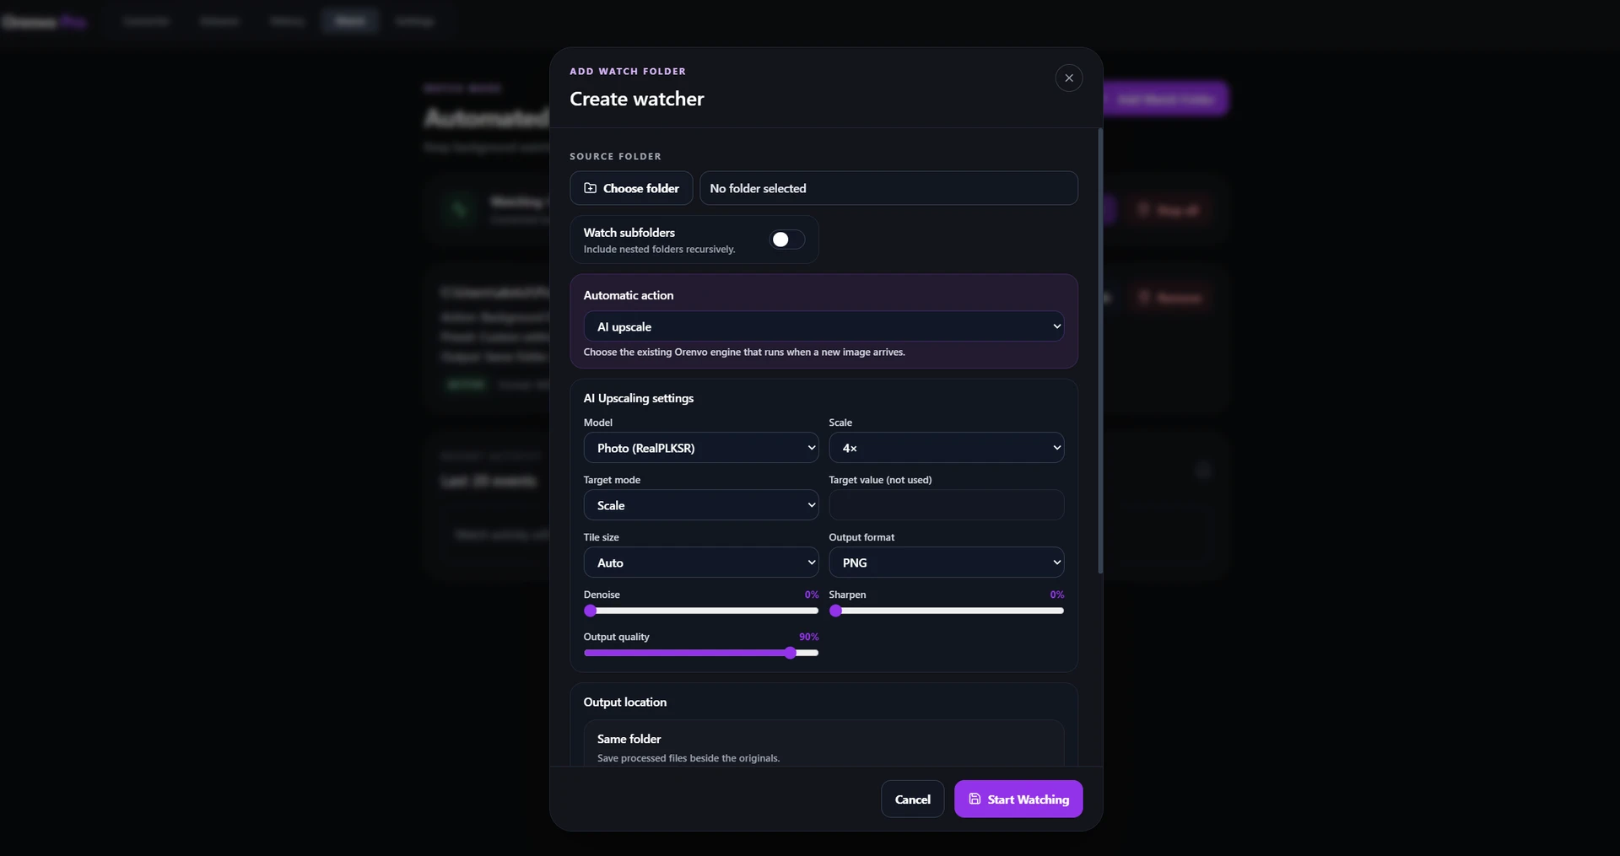Click the No folder selected path field
The image size is (1620, 856).
click(888, 188)
